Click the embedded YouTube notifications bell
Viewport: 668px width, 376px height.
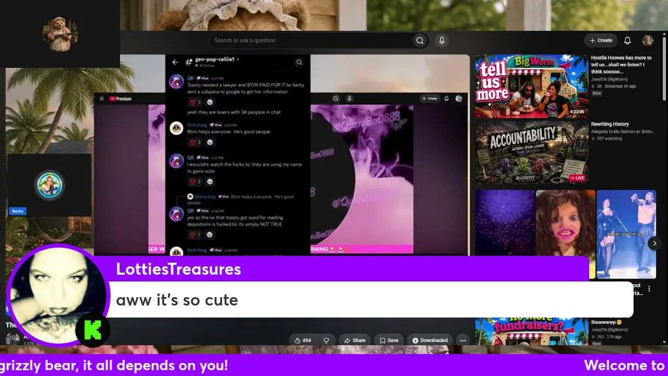pos(447,98)
